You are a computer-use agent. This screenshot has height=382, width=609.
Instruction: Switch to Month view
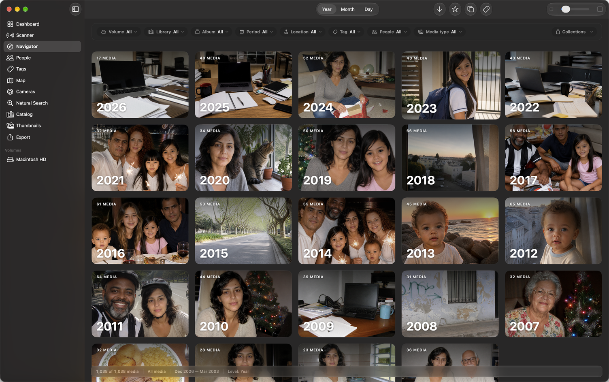click(x=347, y=9)
